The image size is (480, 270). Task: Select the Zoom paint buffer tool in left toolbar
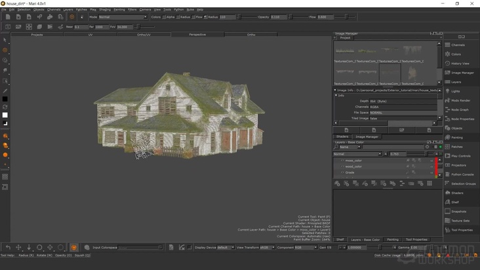(5, 60)
